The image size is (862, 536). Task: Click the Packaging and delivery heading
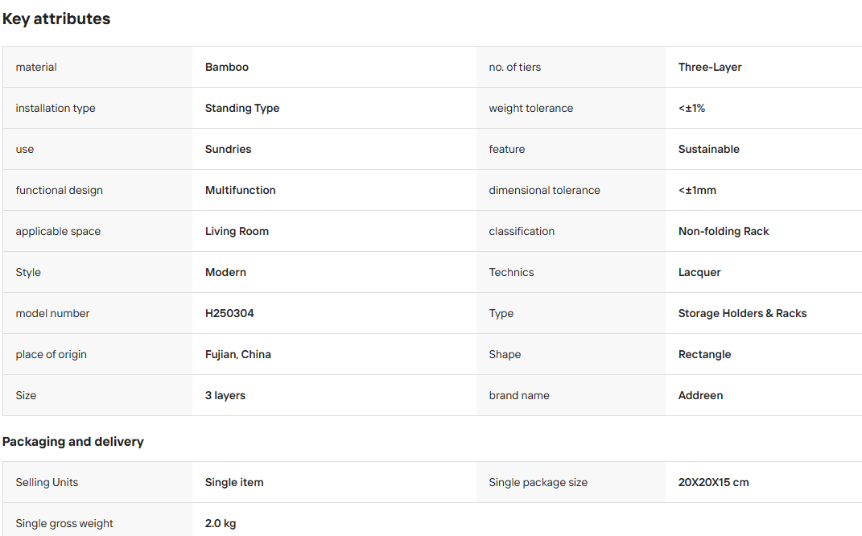72,442
